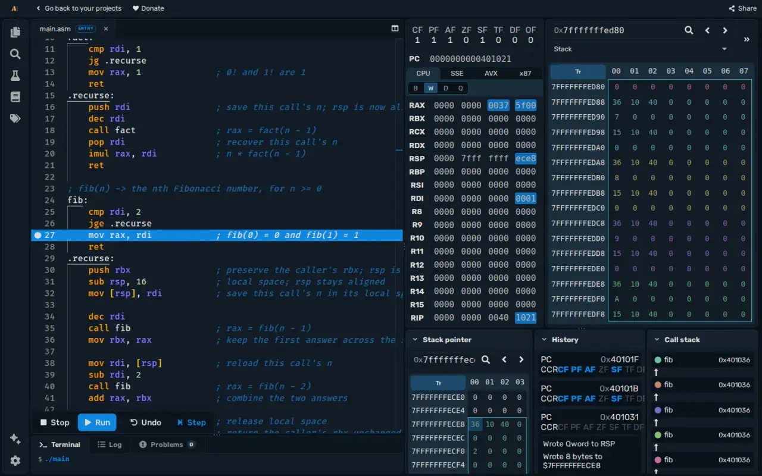Switch to the CPU registers tab
The width and height of the screenshot is (762, 476).
(x=423, y=73)
